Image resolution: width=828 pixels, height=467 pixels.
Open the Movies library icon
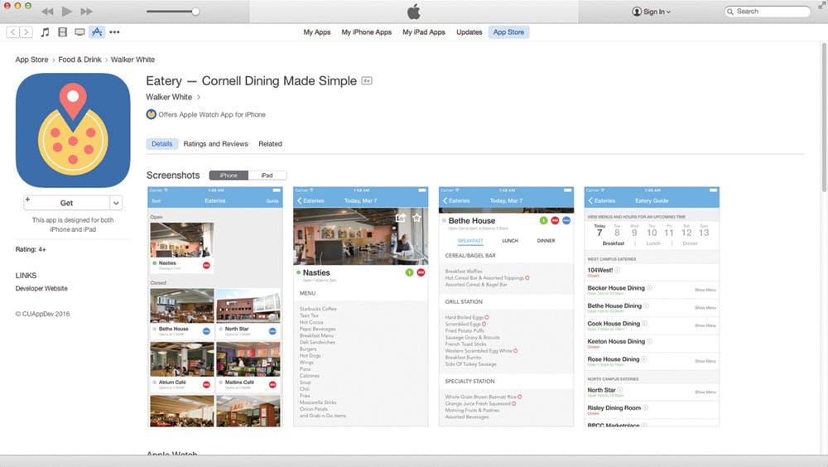point(62,32)
